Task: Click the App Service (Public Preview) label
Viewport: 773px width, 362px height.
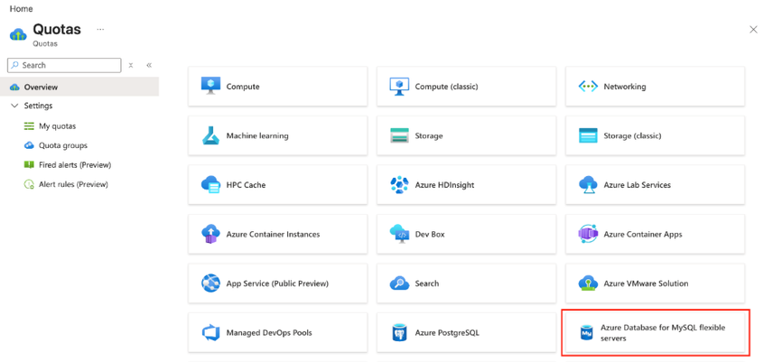Action: point(277,283)
